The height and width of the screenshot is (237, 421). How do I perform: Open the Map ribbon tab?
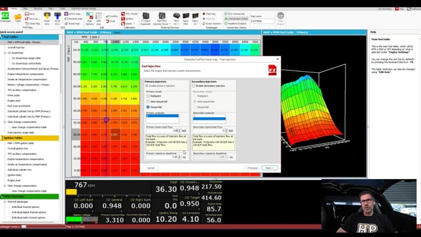[x=25, y=9]
